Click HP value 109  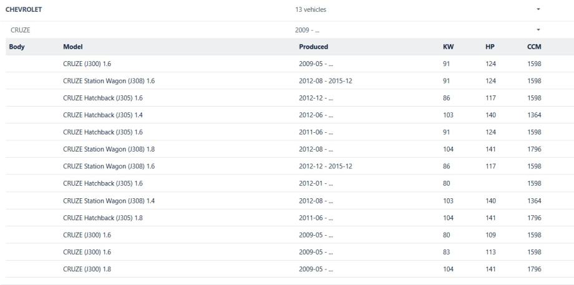click(490, 235)
